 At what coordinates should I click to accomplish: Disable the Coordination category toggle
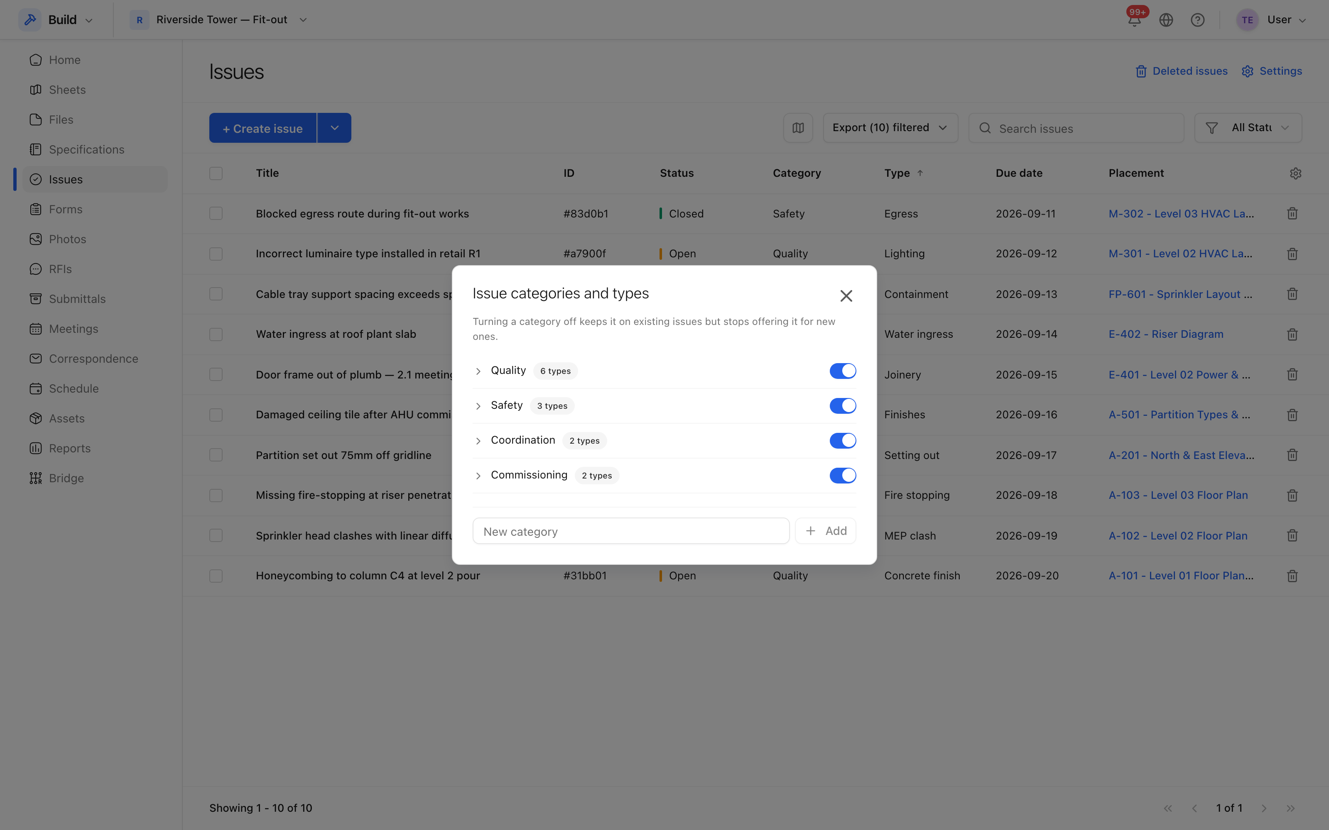point(842,441)
